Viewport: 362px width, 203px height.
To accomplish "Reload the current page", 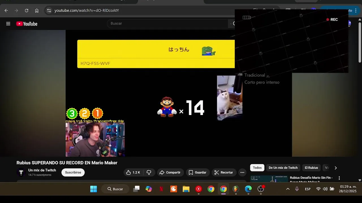I will pyautogui.click(x=27, y=10).
